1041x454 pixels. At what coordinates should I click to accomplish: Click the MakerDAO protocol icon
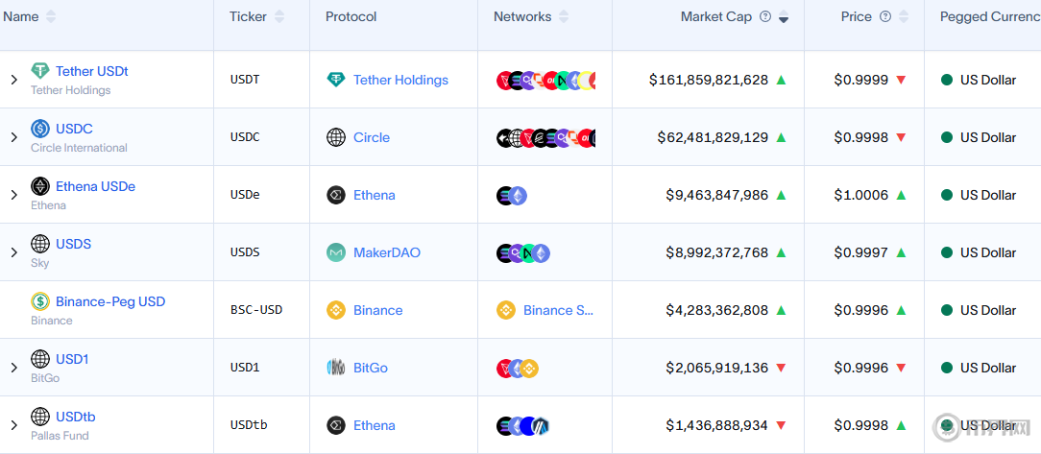click(x=336, y=252)
